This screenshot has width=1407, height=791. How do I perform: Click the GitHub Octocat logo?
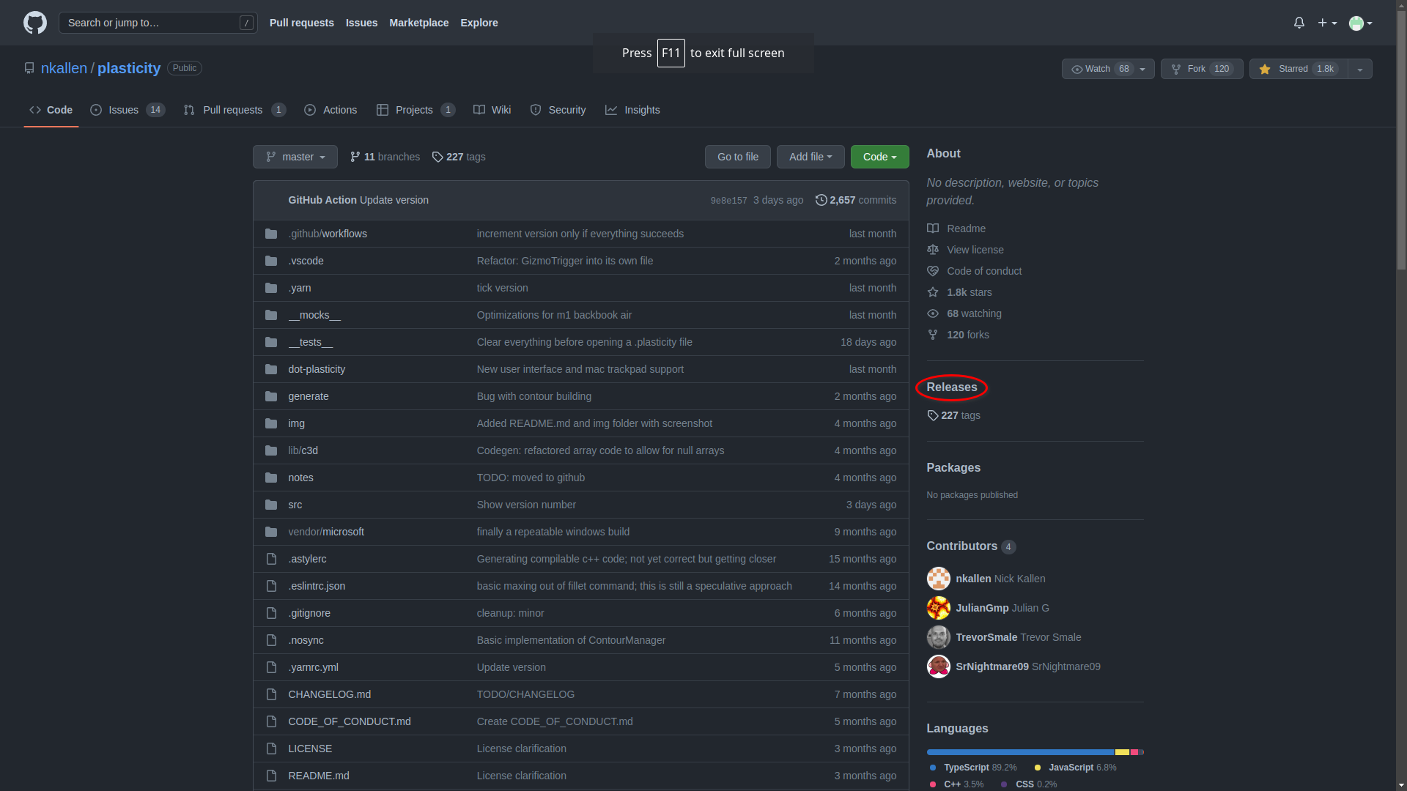[x=34, y=23]
